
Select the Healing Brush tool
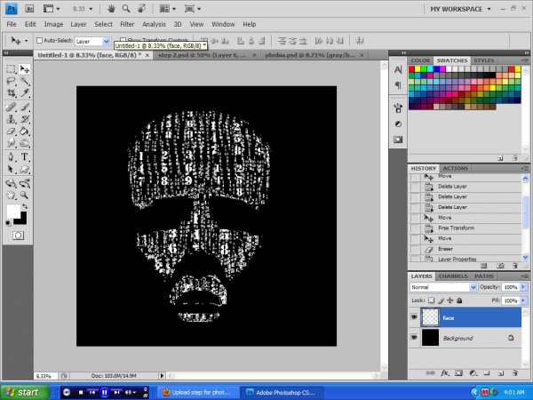coord(11,108)
